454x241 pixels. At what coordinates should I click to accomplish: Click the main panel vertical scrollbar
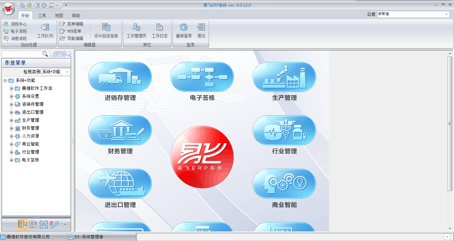(450, 123)
